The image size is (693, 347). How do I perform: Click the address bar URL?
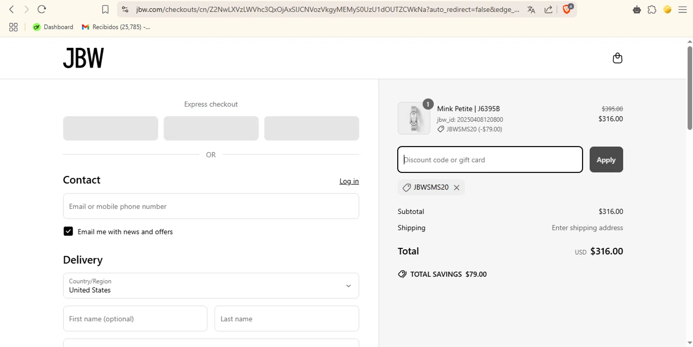coord(327,9)
